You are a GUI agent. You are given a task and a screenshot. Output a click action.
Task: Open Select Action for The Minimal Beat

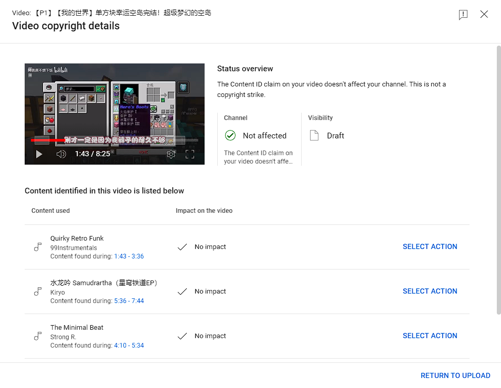[x=430, y=336]
